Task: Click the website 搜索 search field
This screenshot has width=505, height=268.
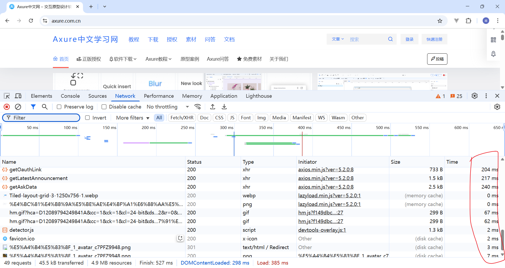Action: coord(367,39)
